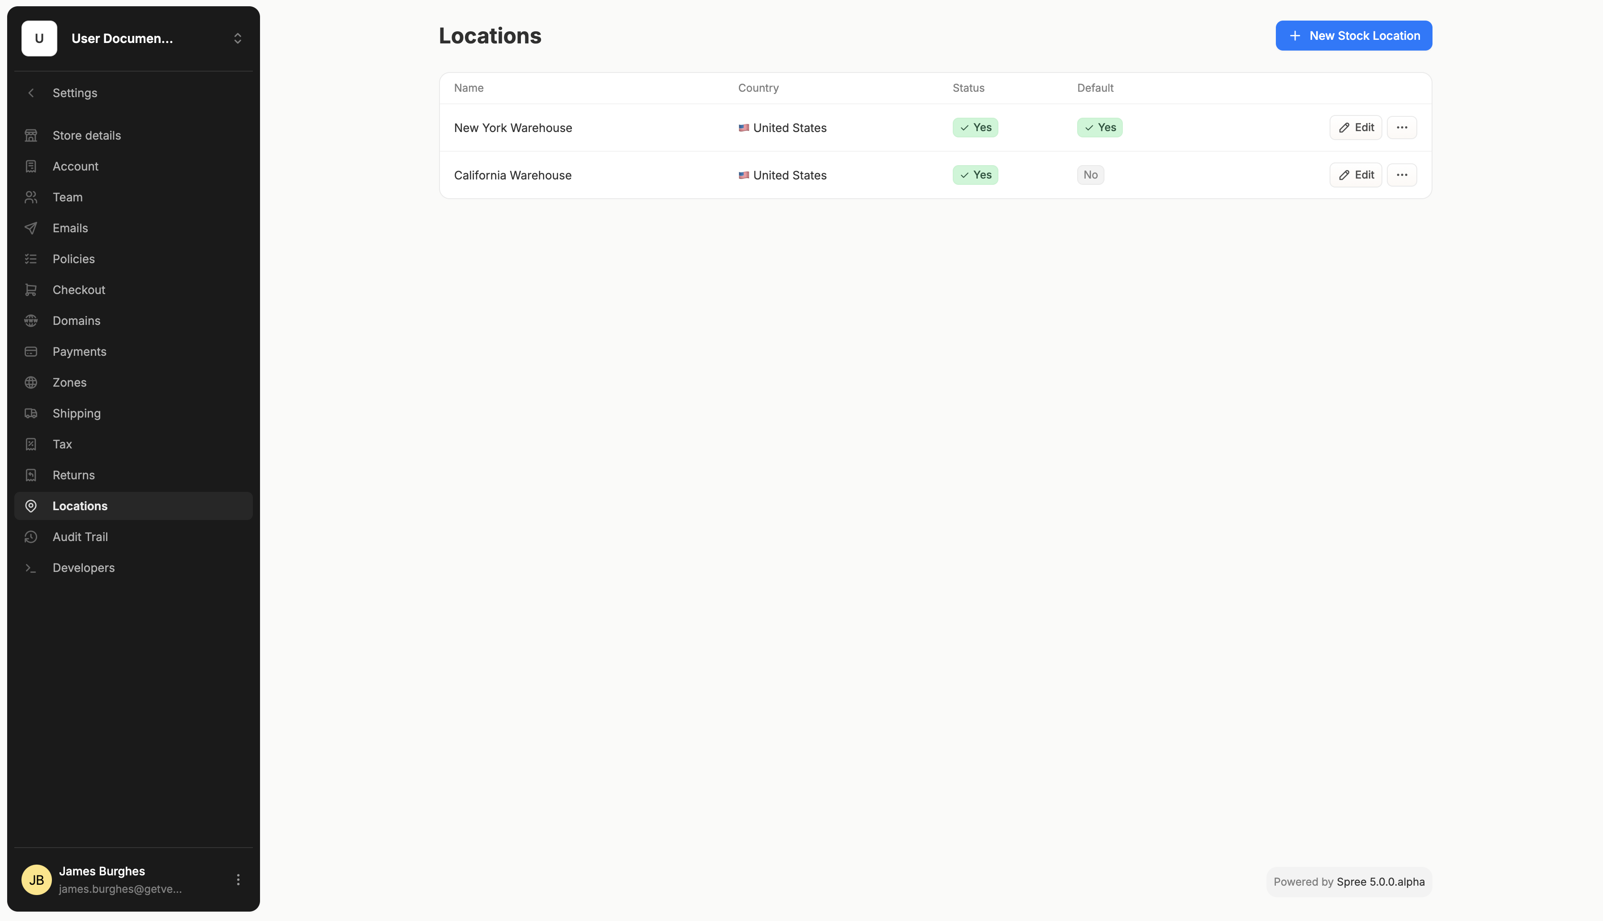Open the Zones settings page

tap(69, 383)
